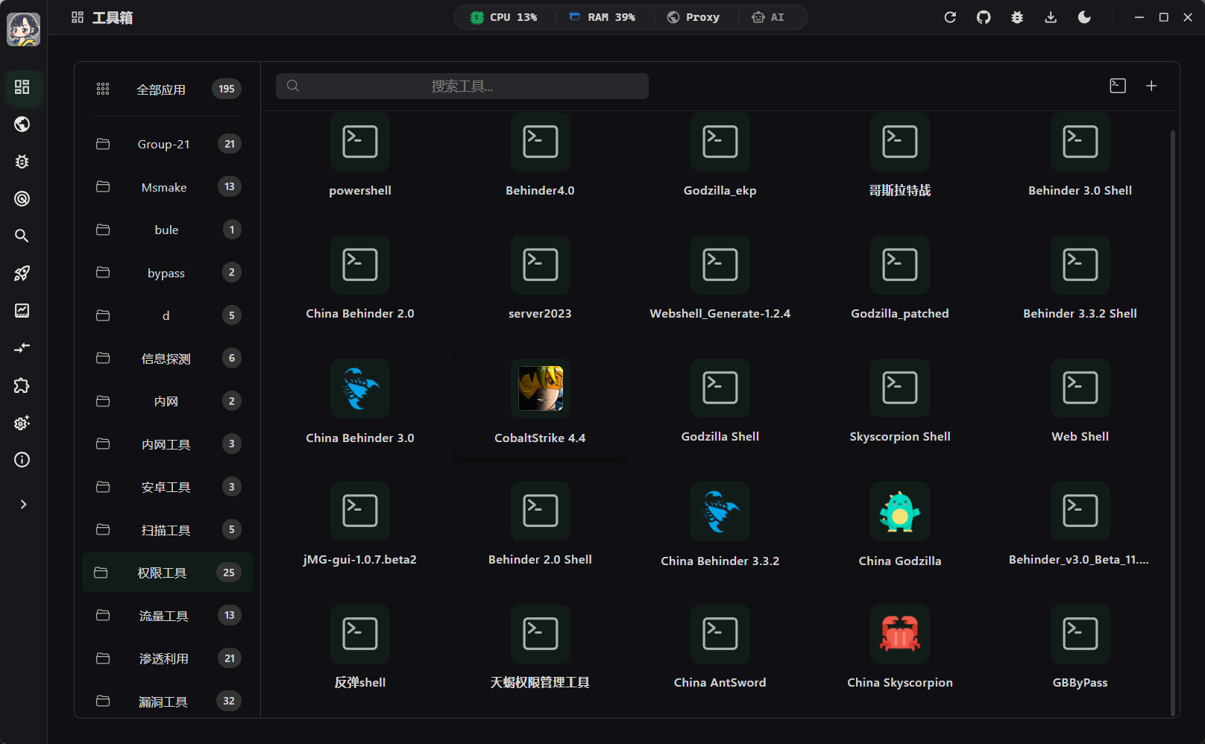Click the info circle icon in sidebar
1205x744 pixels.
click(x=22, y=460)
